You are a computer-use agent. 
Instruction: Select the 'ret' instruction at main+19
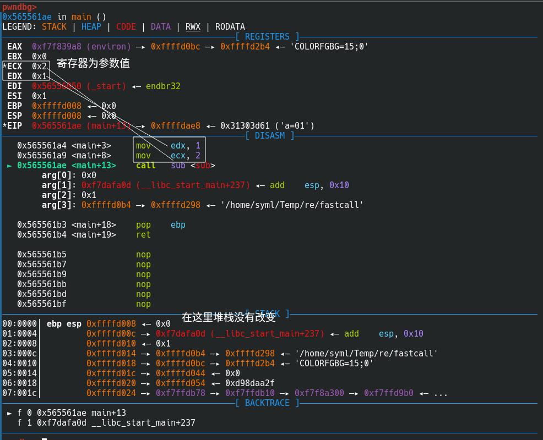[x=143, y=235]
